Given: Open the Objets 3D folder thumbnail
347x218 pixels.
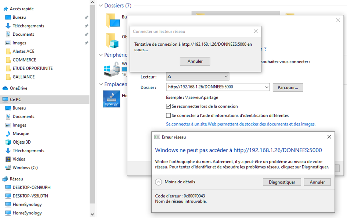Looking at the screenshot, I should (112, 41).
